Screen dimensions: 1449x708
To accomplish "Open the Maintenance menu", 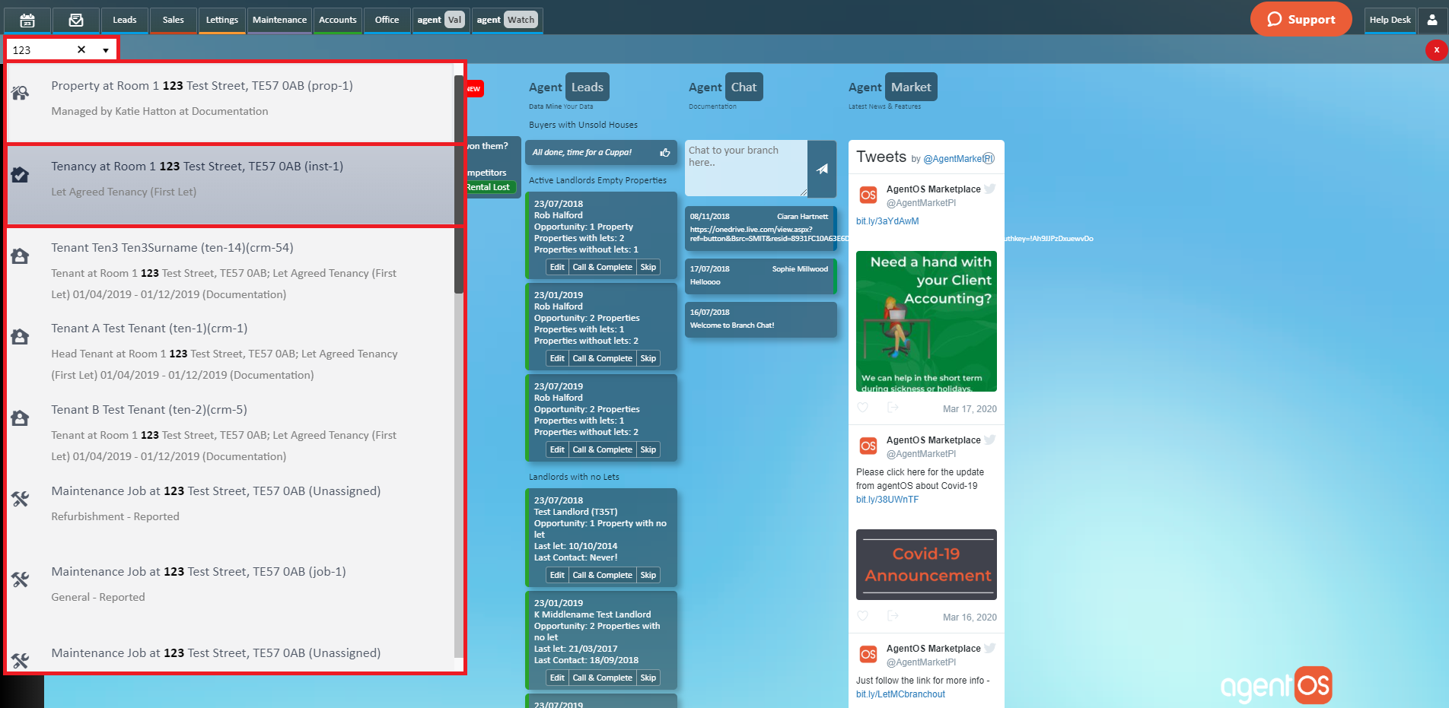I will pyautogui.click(x=279, y=21).
